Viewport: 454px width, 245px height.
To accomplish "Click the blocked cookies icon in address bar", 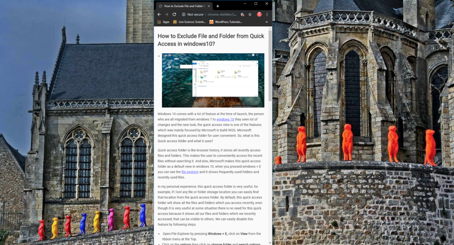I will tap(242, 14).
